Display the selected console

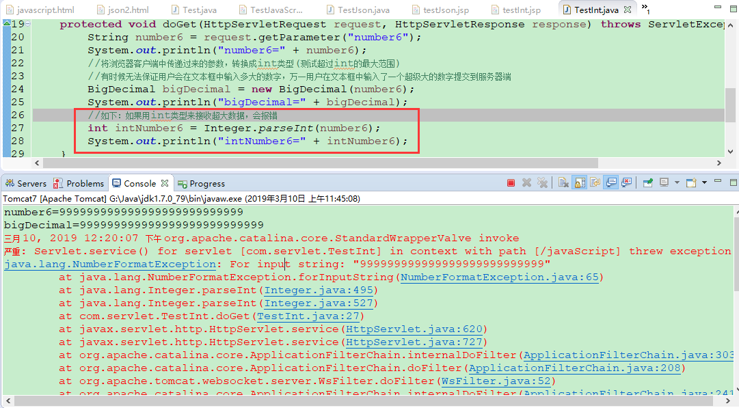[x=663, y=182]
